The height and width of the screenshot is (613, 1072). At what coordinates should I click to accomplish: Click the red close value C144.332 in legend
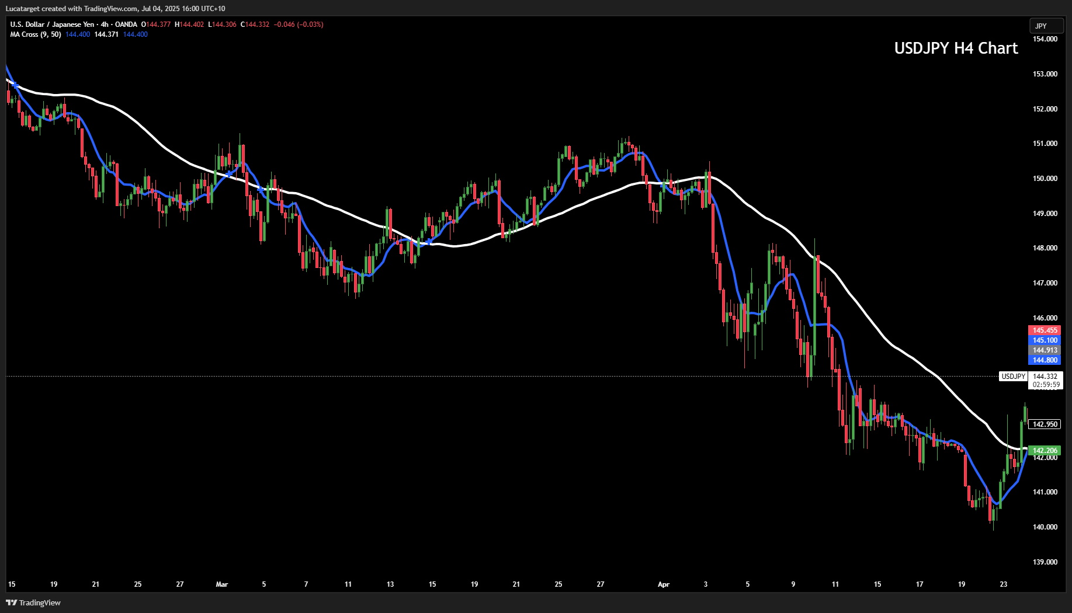coord(255,25)
